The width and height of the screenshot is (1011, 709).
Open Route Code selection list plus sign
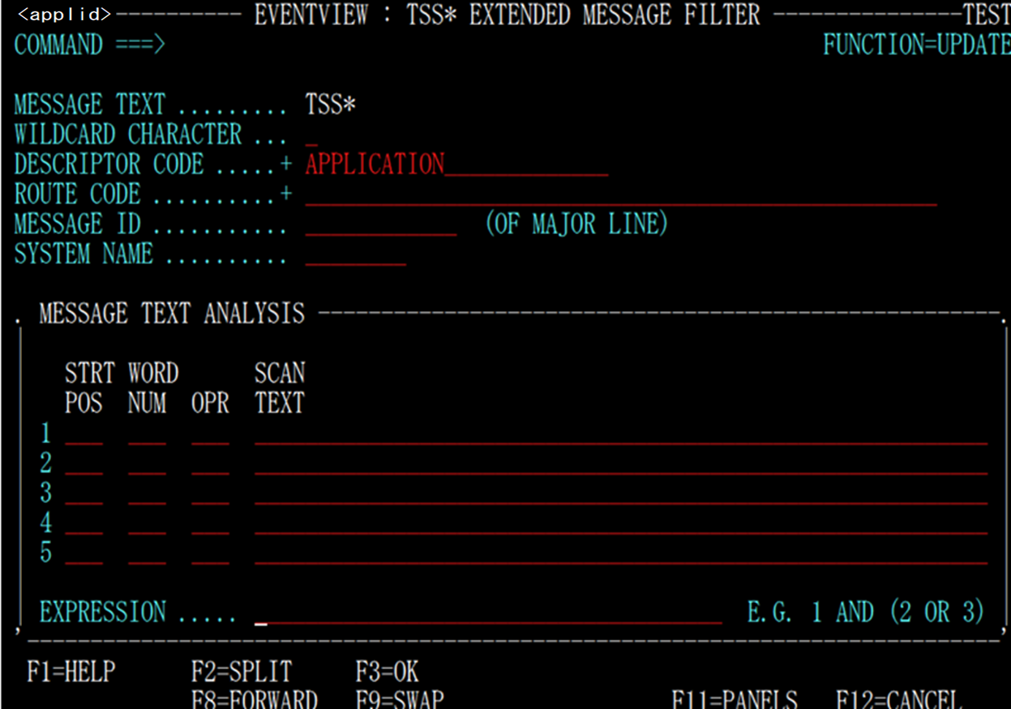click(x=286, y=194)
